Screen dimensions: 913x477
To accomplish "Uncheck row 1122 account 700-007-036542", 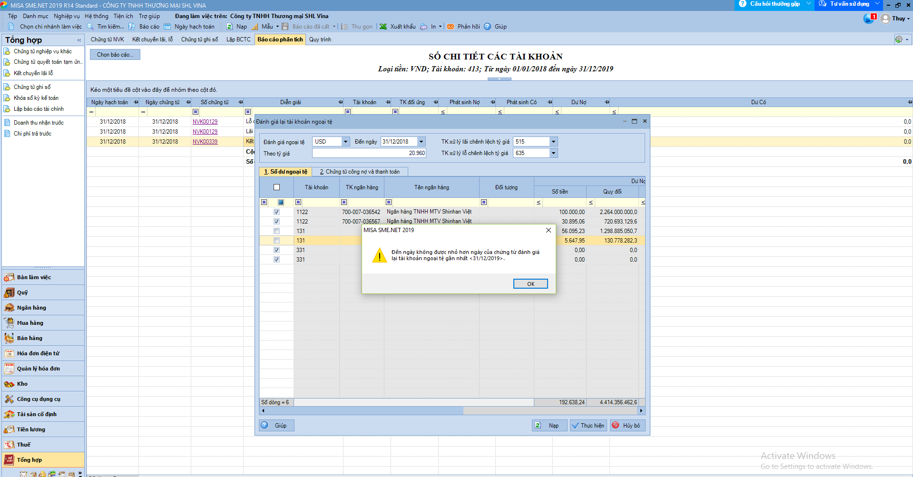I will point(277,212).
